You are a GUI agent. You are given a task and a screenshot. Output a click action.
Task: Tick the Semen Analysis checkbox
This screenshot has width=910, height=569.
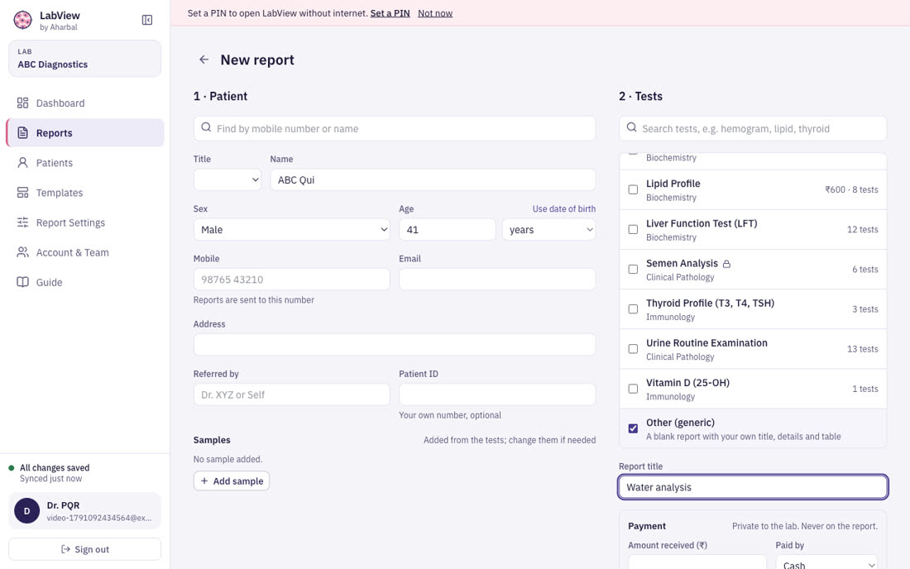point(633,269)
